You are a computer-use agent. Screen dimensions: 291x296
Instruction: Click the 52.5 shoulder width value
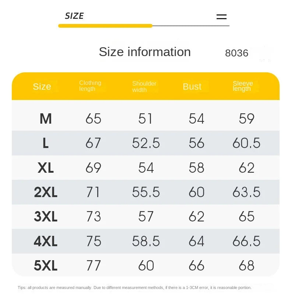146,143
